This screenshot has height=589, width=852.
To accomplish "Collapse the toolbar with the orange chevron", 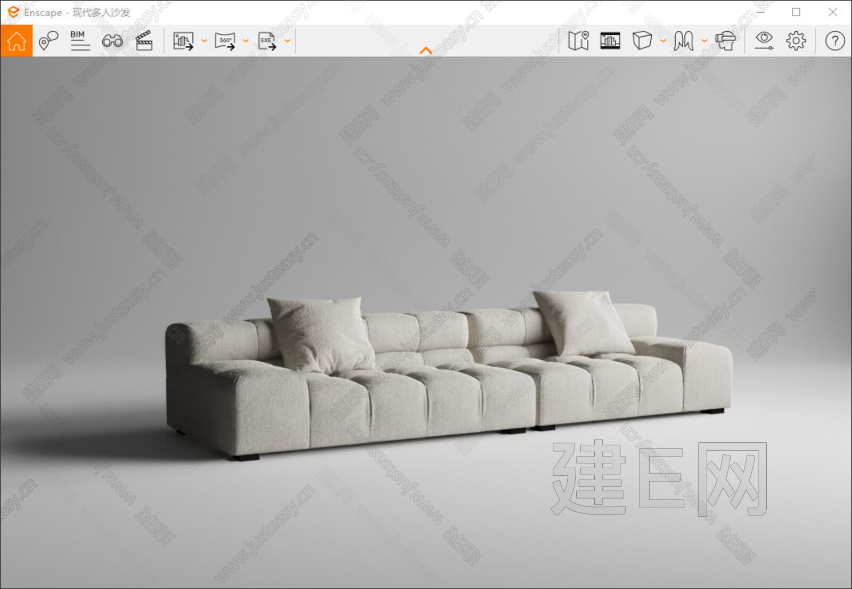I will click(x=426, y=49).
